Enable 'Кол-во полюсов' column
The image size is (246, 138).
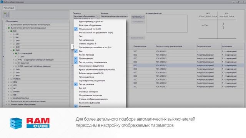click(x=86, y=55)
